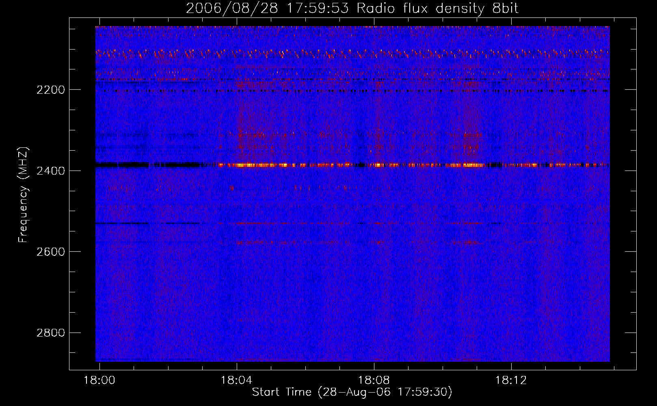Image resolution: width=657 pixels, height=406 pixels.
Task: Click the 18:08 time tick label
Action: [x=374, y=380]
